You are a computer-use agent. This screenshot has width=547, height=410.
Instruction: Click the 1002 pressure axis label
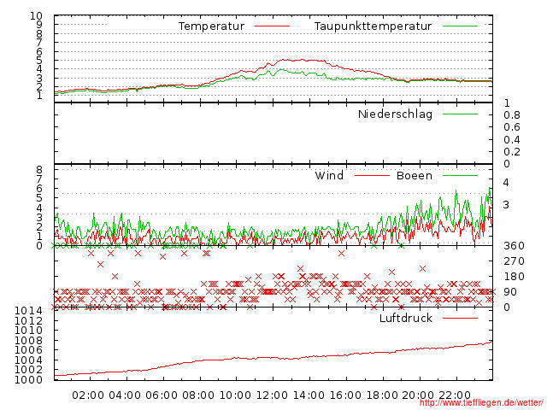tap(28, 370)
